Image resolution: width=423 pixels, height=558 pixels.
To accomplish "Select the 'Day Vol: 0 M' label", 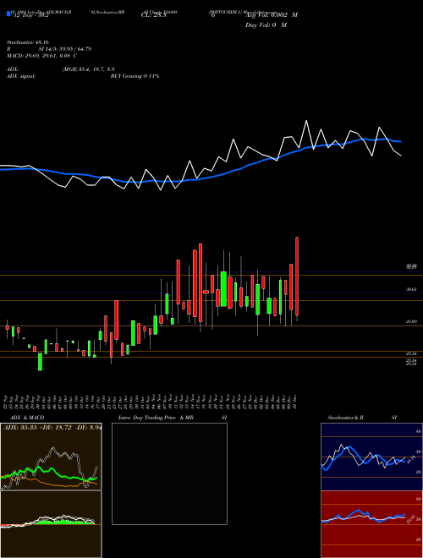I will (x=266, y=25).
